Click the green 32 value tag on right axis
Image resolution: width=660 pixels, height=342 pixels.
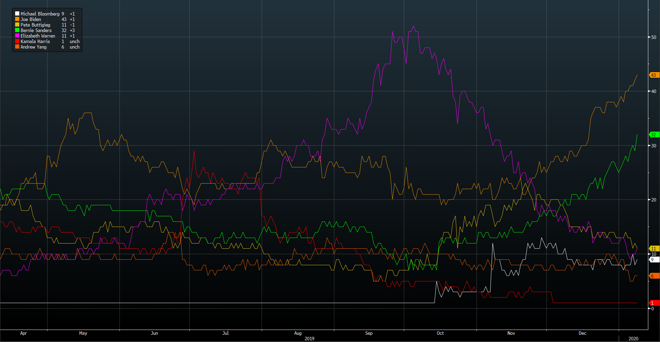coord(654,135)
